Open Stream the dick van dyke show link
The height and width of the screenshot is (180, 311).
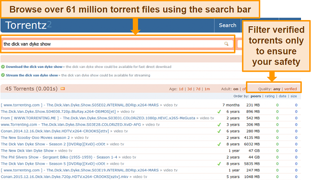(x=32, y=75)
